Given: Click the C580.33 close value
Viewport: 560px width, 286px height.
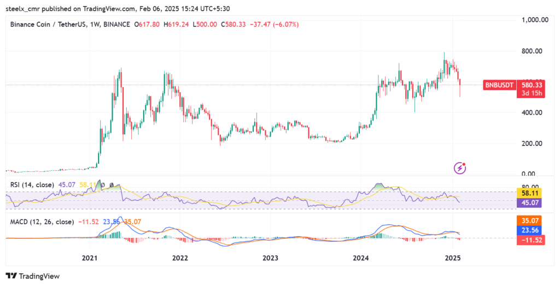Looking at the screenshot, I should (x=233, y=25).
